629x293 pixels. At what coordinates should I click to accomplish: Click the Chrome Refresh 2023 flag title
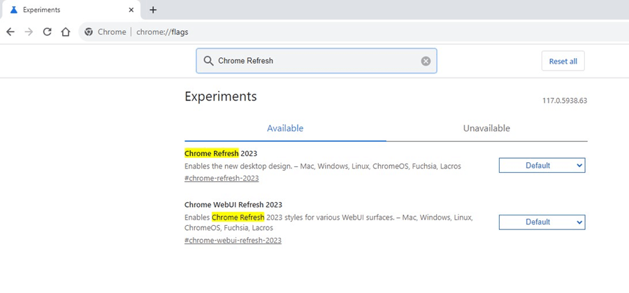(x=221, y=153)
